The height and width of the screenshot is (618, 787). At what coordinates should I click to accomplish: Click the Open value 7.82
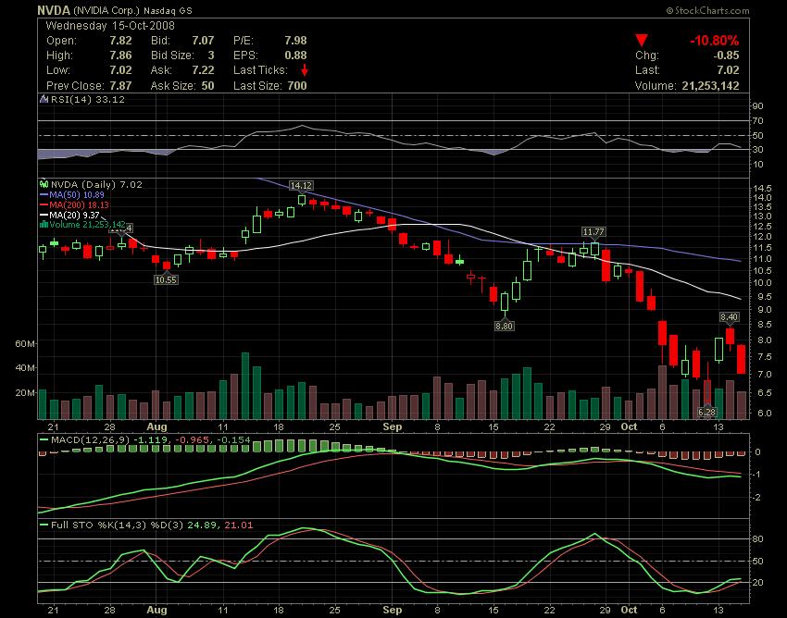(120, 41)
